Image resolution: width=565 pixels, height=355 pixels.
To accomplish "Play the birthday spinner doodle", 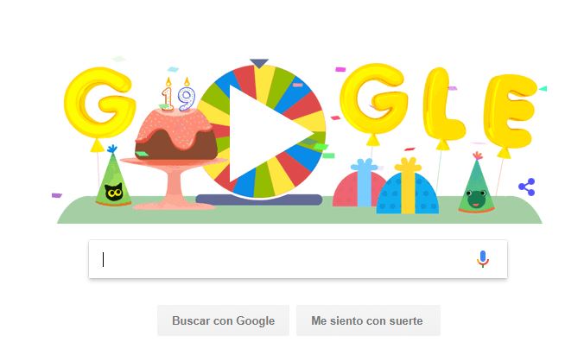I will pyautogui.click(x=271, y=133).
